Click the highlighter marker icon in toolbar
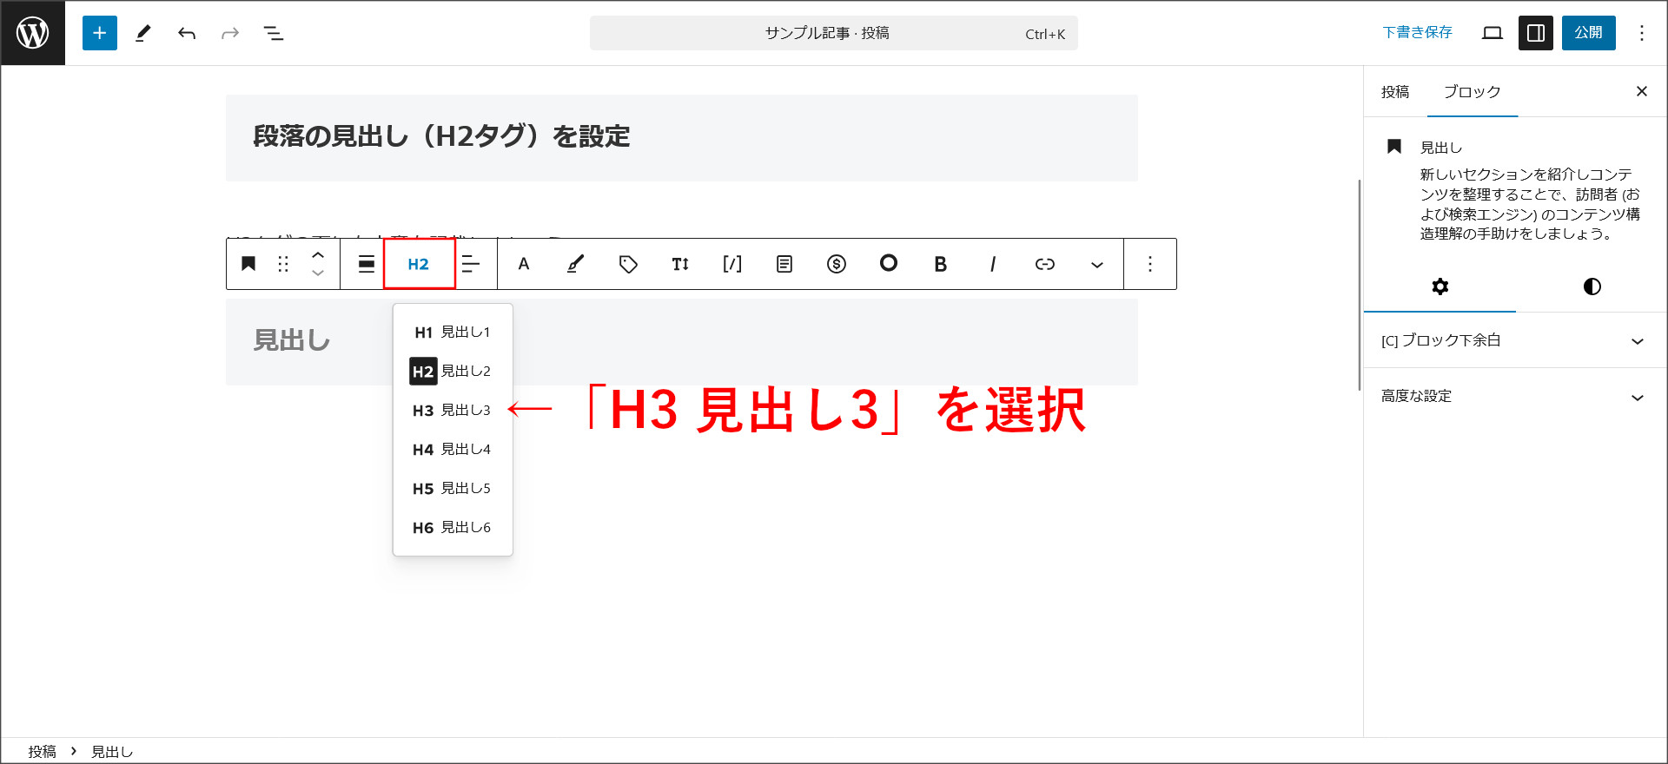This screenshot has width=1668, height=764. point(575,264)
